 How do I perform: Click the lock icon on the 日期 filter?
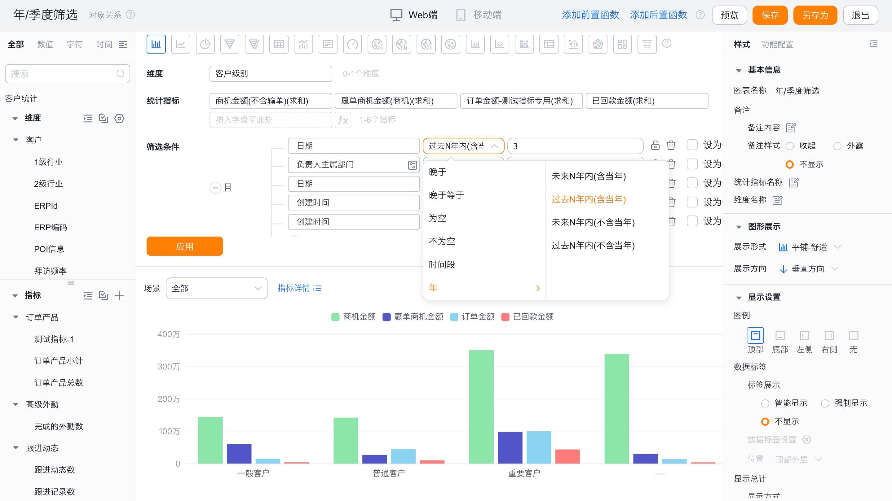pos(655,145)
